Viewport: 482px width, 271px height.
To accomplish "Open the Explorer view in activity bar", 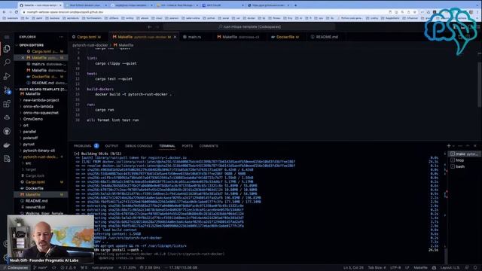I will tap(7, 48).
